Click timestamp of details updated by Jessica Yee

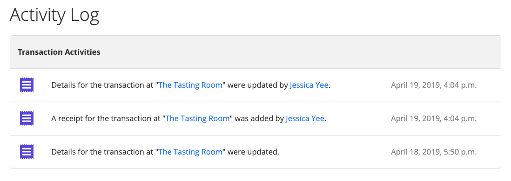434,85
